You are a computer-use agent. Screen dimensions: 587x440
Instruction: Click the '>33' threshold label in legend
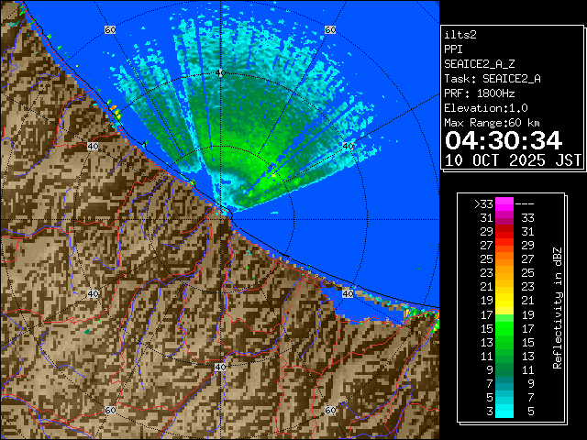click(482, 204)
